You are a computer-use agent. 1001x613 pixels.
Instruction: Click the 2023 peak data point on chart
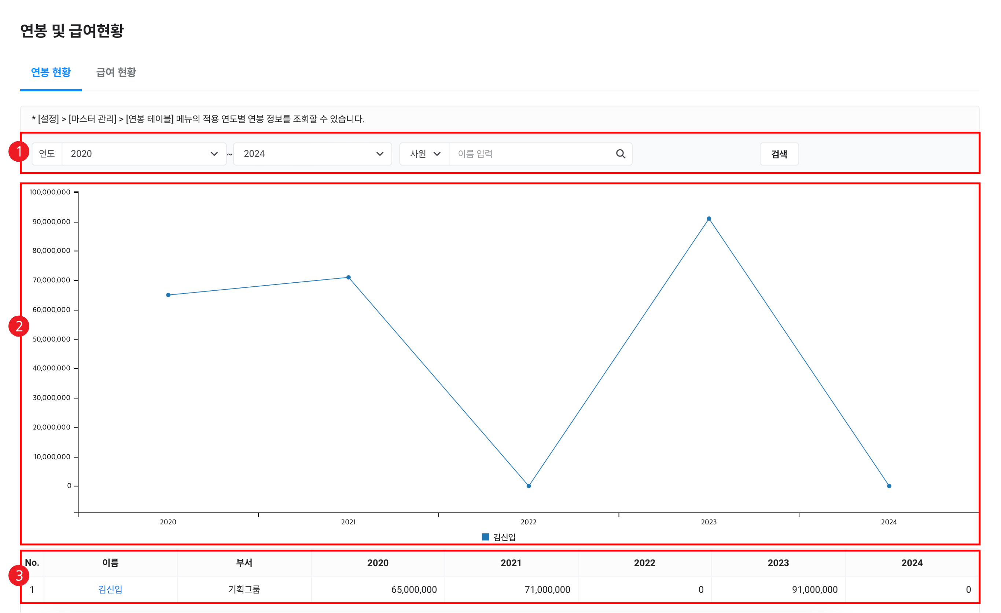[709, 219]
